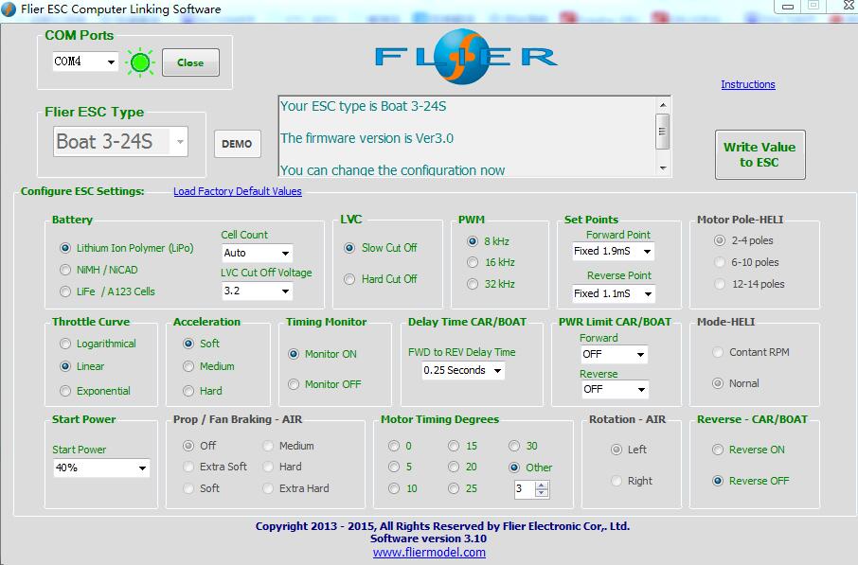Image resolution: width=858 pixels, height=565 pixels.
Task: Click 'The firmware version is Ver3.0' text
Action: (x=366, y=138)
